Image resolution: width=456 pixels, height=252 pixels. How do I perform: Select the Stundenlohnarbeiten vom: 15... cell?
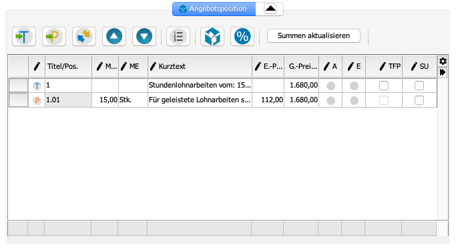pyautogui.click(x=200, y=86)
